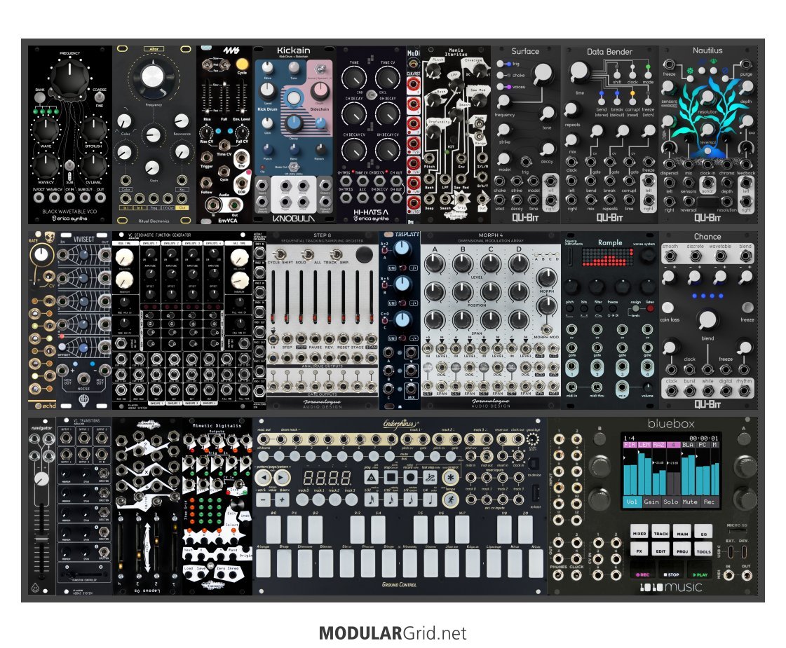Screen dimensions: 786x648
Task: Select the last step escalator icon button
Action: (x=430, y=477)
